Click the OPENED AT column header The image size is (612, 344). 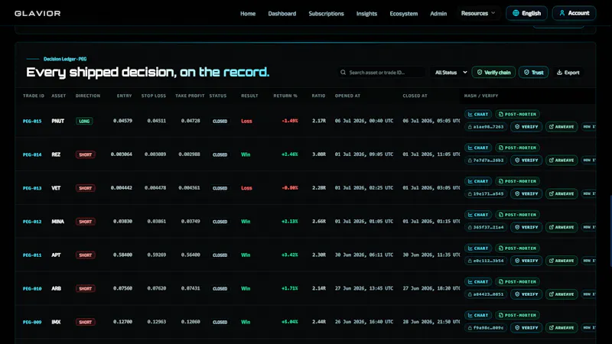[x=347, y=96]
